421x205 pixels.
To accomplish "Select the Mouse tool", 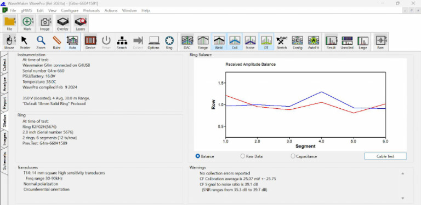I will coord(9,42).
